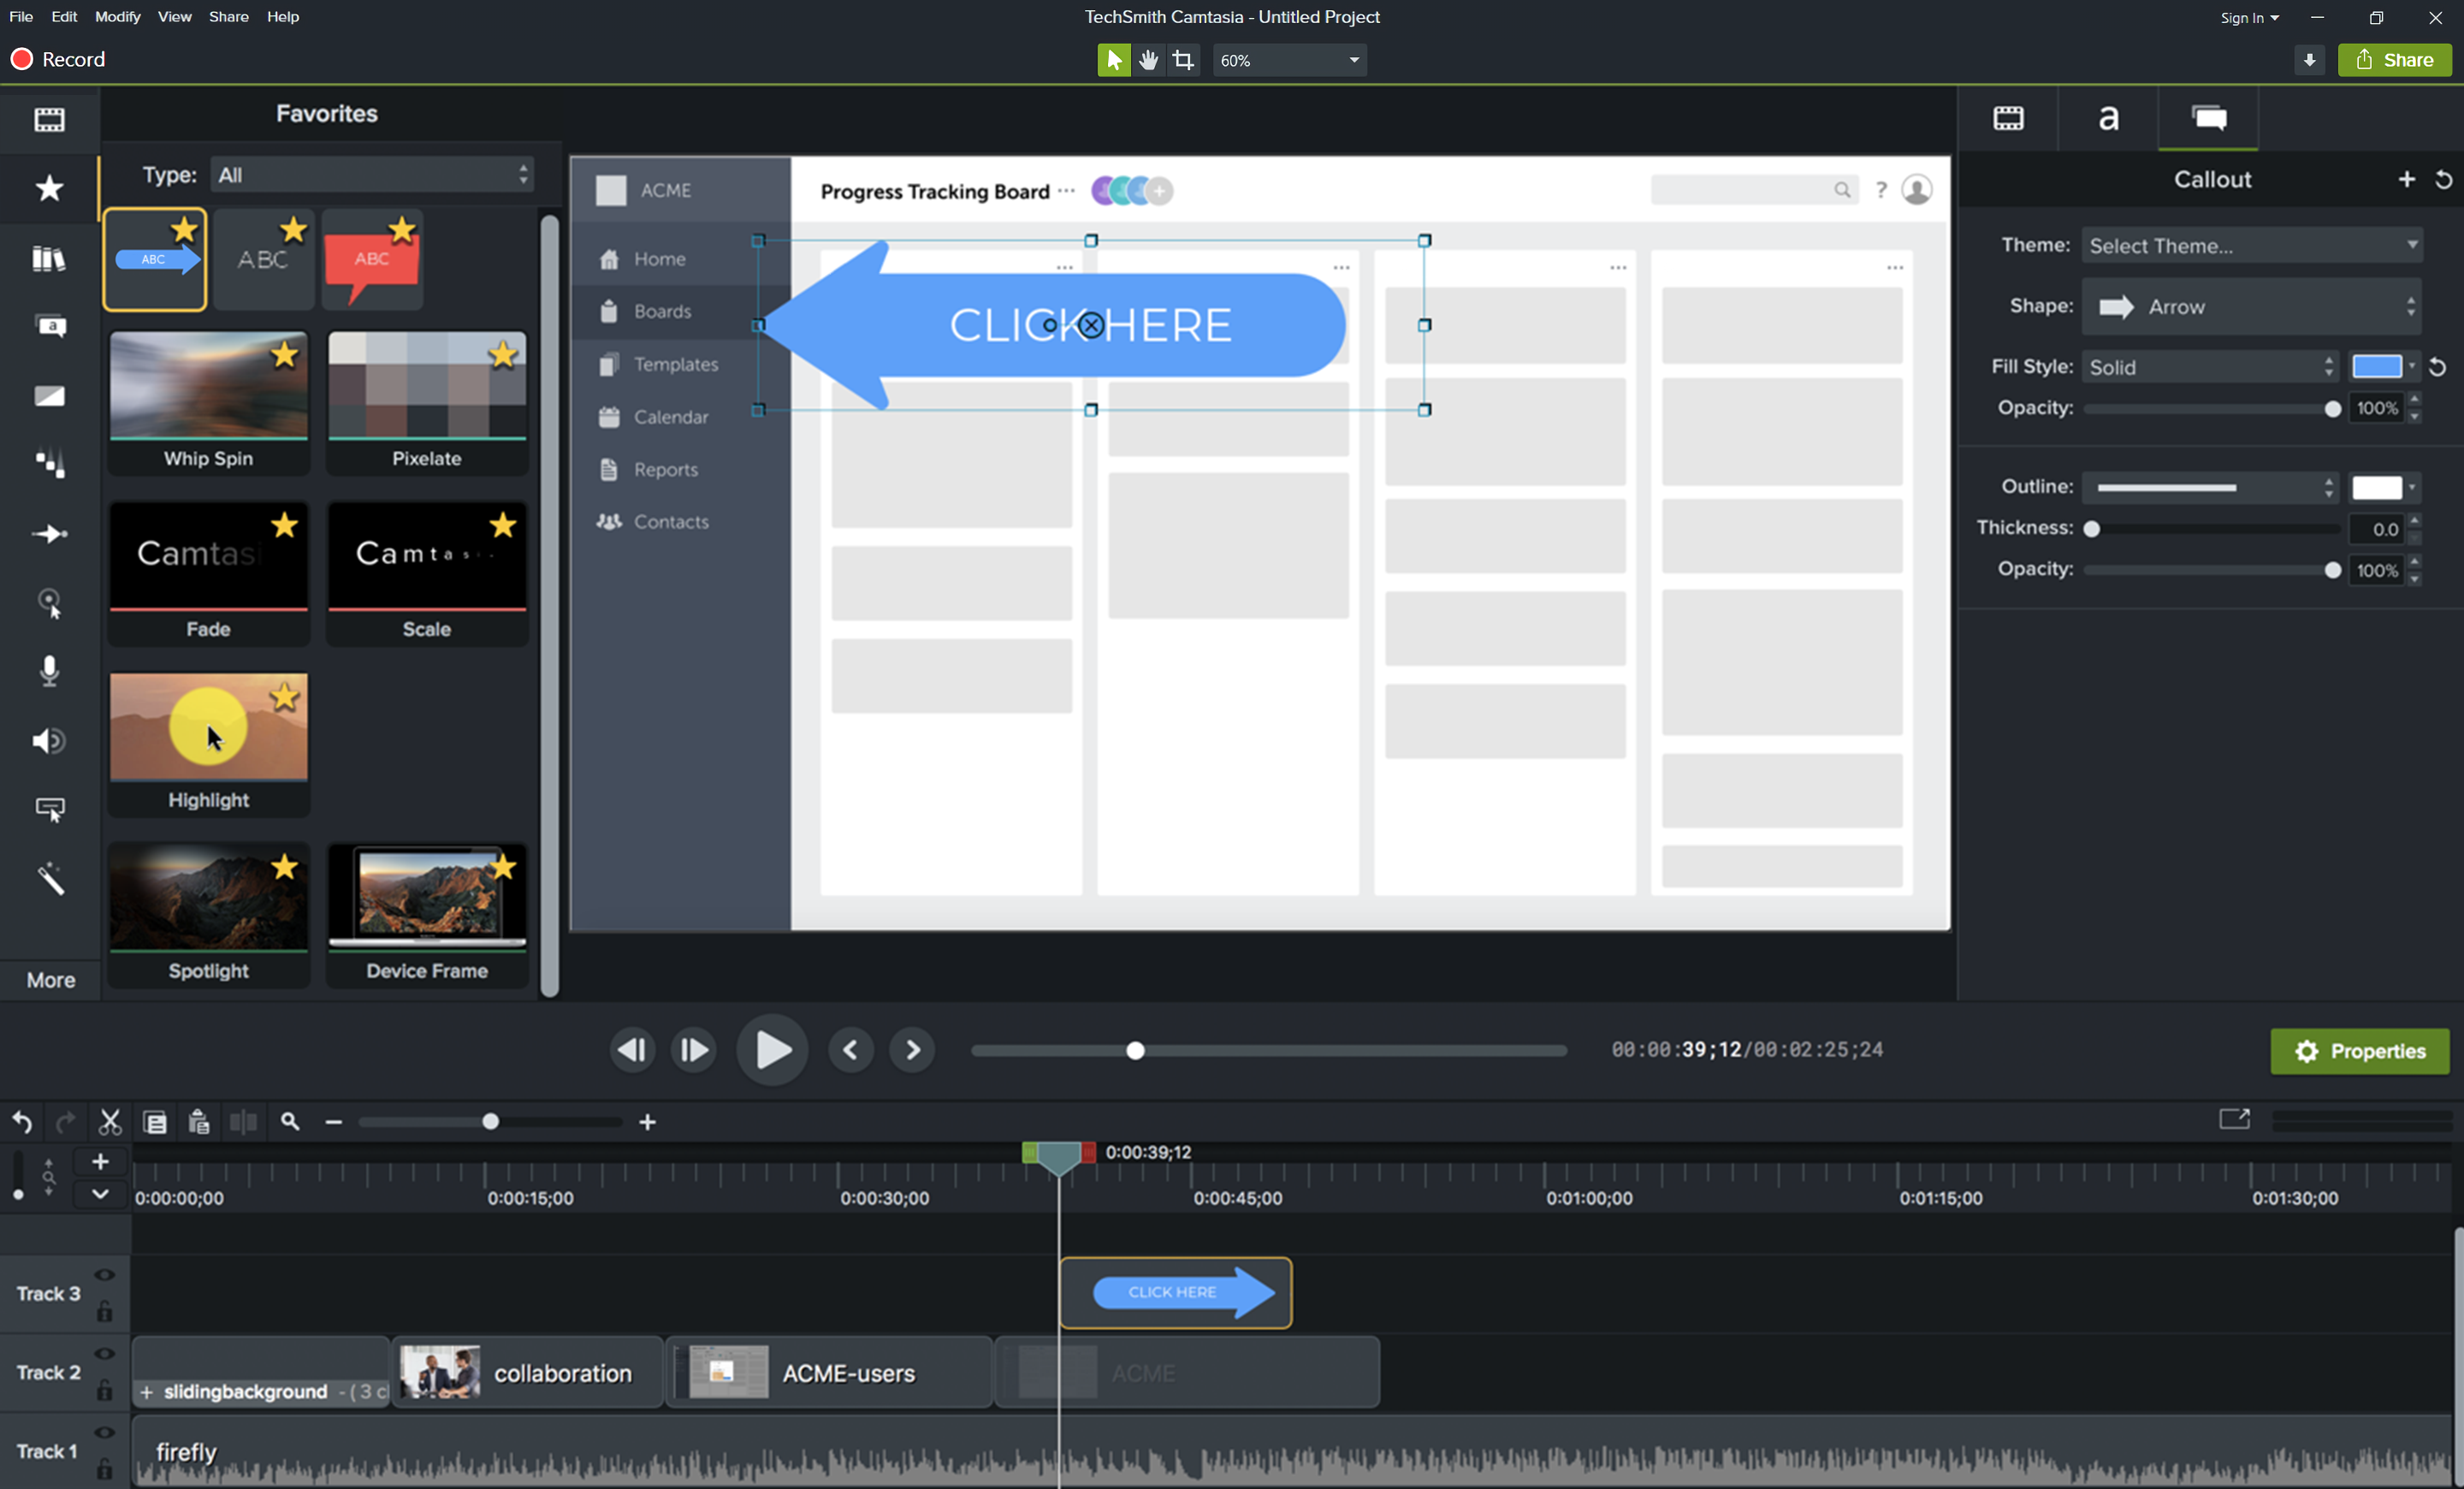Select the Crop tool in the toolbar
Image resolution: width=2464 pixels, height=1489 pixels.
pos(1183,60)
